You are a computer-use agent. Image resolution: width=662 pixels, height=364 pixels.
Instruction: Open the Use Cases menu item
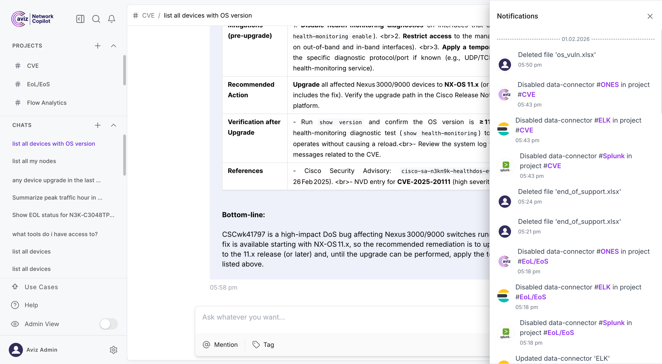41,287
